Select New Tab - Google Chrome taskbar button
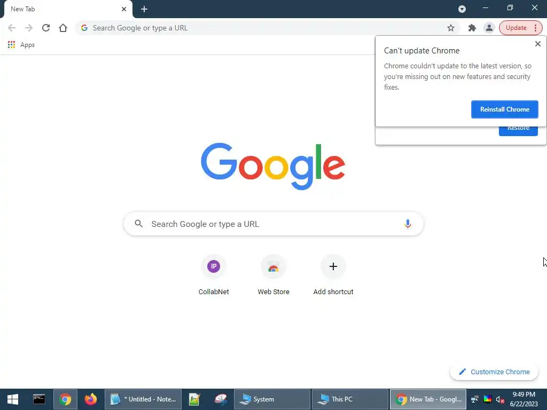 (428, 399)
